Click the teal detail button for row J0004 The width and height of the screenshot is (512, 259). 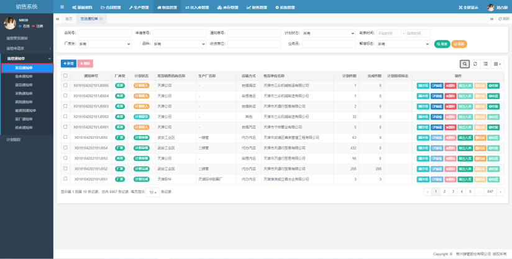(423, 96)
